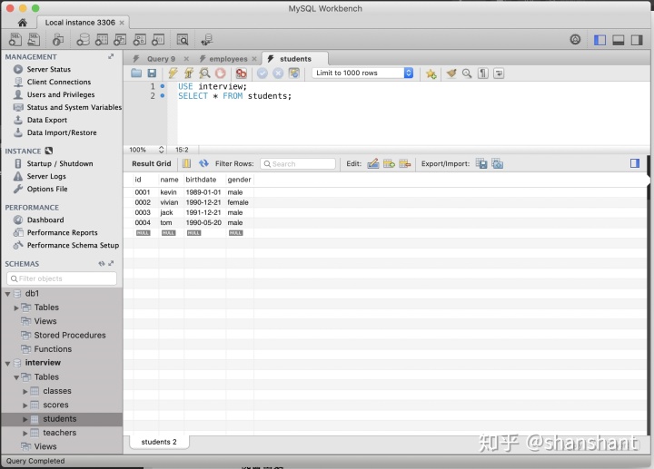Click the Filter objects schema search box
The image size is (654, 469).
(x=62, y=278)
